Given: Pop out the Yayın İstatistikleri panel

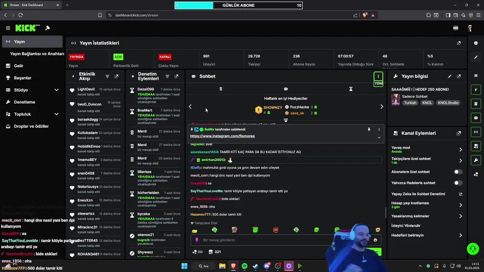Looking at the screenshot, I should pos(459,43).
